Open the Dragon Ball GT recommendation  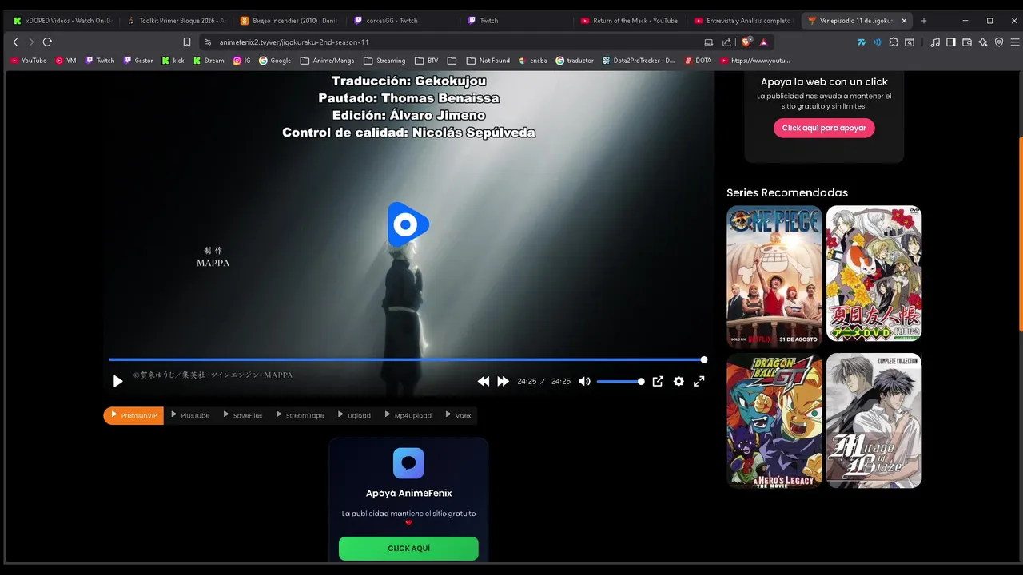tap(774, 420)
